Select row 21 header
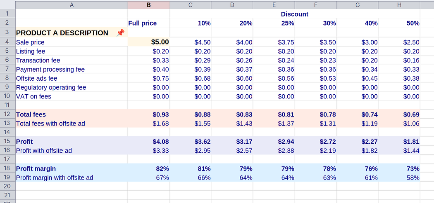This screenshot has height=203, width=434. point(7,195)
